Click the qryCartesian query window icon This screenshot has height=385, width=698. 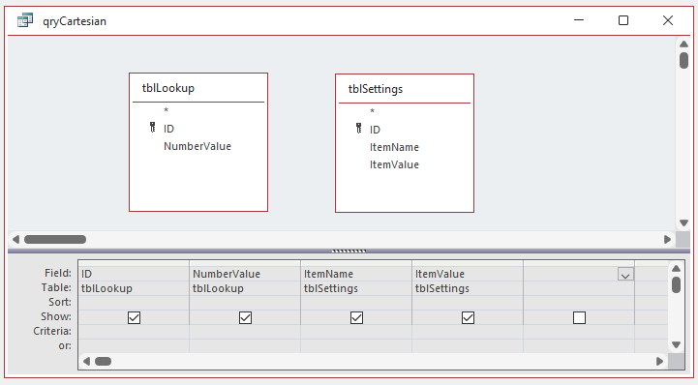point(25,20)
